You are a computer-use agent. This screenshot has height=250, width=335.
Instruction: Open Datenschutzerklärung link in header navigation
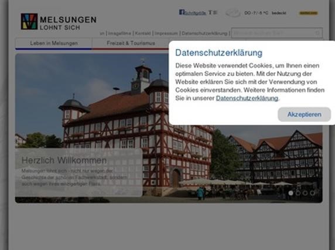click(204, 33)
